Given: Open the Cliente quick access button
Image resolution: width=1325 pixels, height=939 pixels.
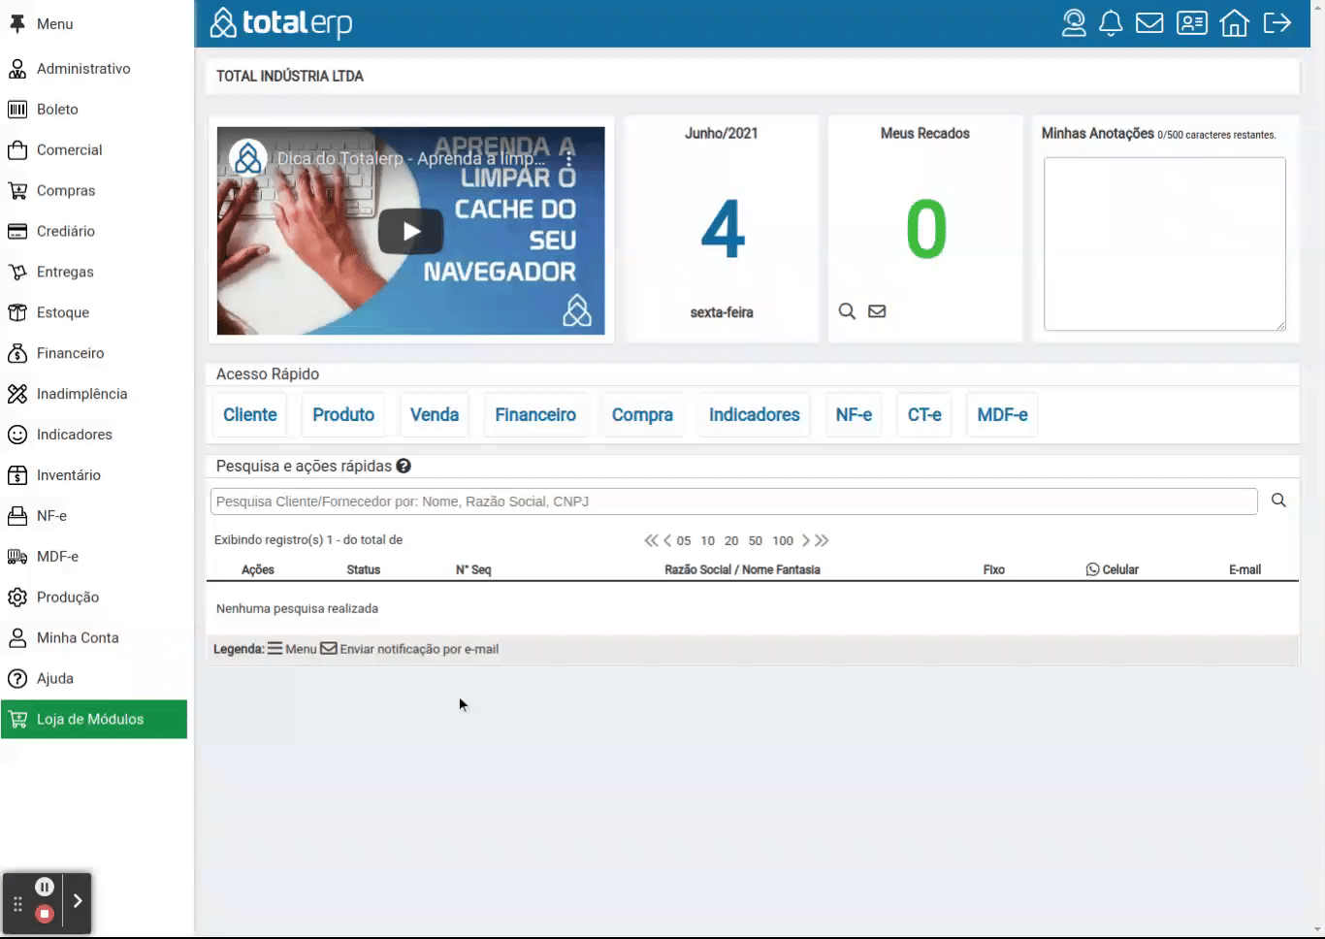Looking at the screenshot, I should tap(250, 415).
